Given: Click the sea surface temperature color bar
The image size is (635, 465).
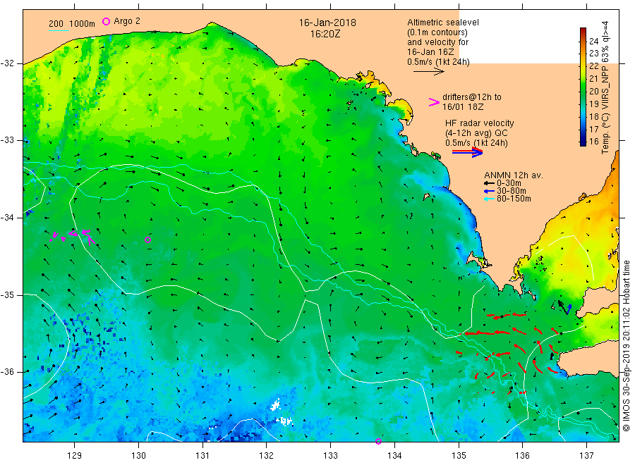Looking at the screenshot, I should click(583, 87).
